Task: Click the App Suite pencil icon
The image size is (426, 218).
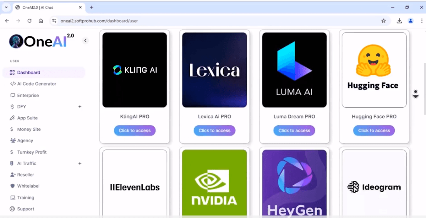Action: point(12,118)
